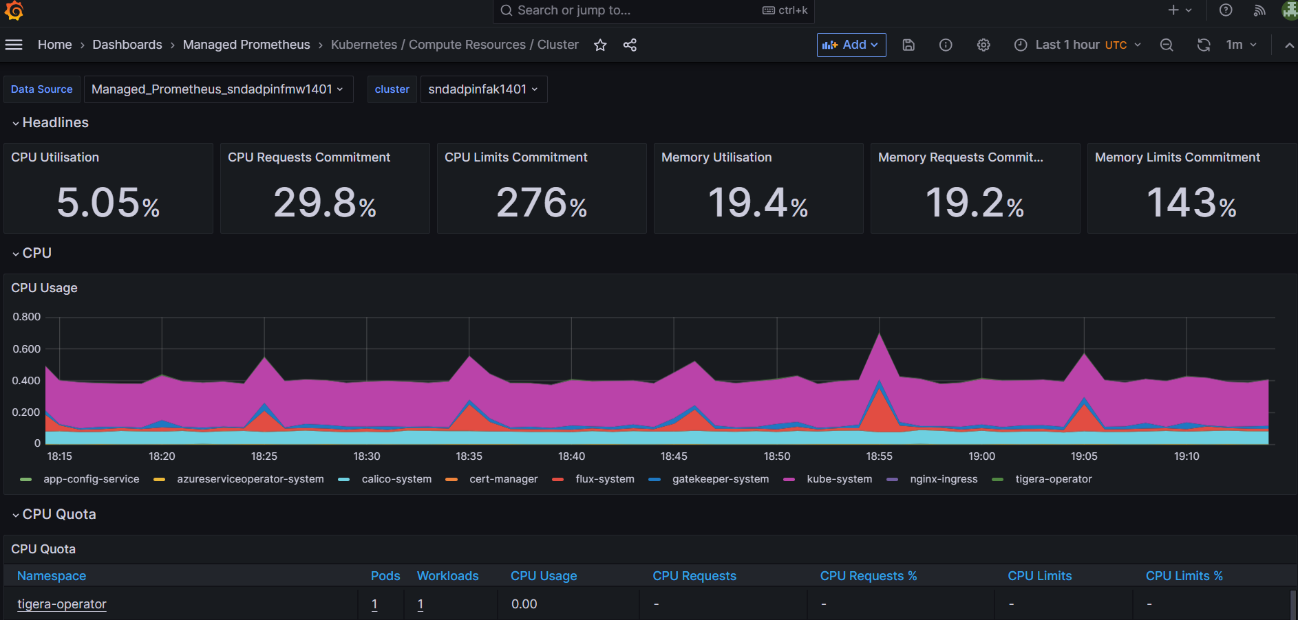Open Pods count link for tigera-operator
Image resolution: width=1298 pixels, height=620 pixels.
pos(374,604)
